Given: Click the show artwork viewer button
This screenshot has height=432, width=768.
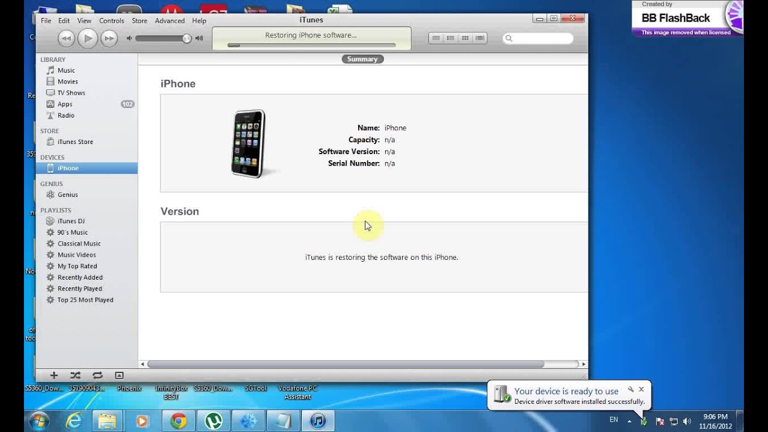Looking at the screenshot, I should click(x=119, y=376).
